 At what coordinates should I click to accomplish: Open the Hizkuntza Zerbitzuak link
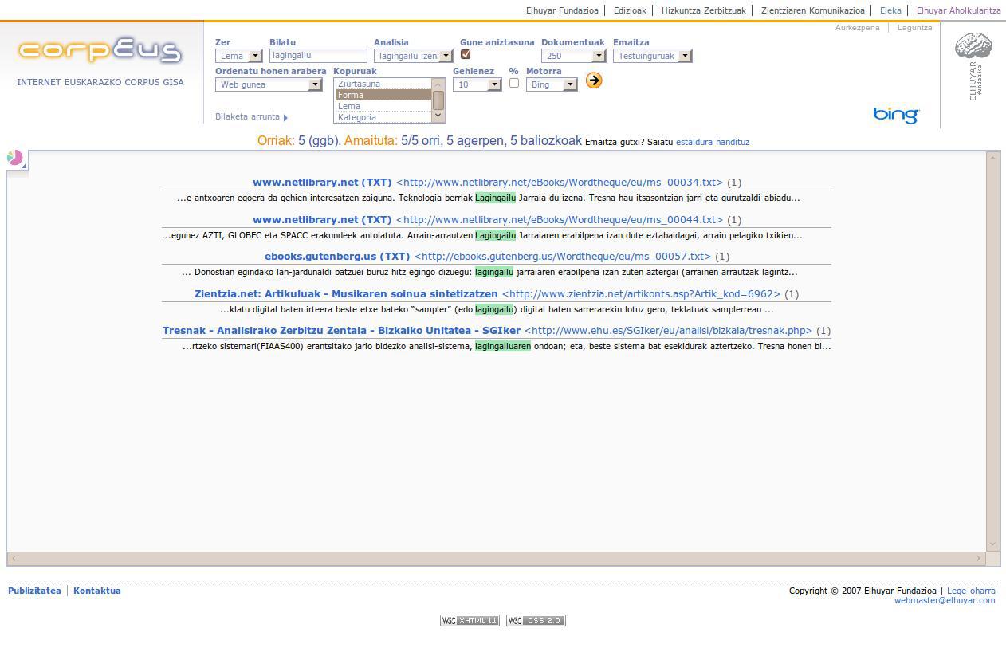[704, 10]
